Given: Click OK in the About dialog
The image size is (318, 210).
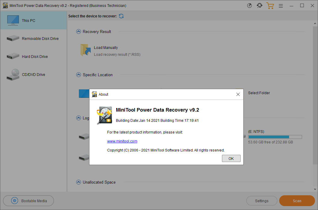Looking at the screenshot, I should click(231, 158).
